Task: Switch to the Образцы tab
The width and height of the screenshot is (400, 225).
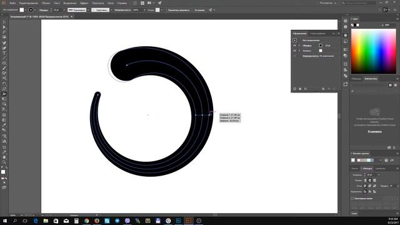Action: tap(356, 79)
